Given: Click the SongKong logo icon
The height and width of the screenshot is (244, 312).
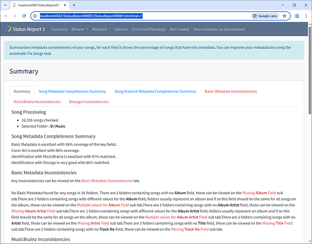Looking at the screenshot, I should tap(8, 29).
